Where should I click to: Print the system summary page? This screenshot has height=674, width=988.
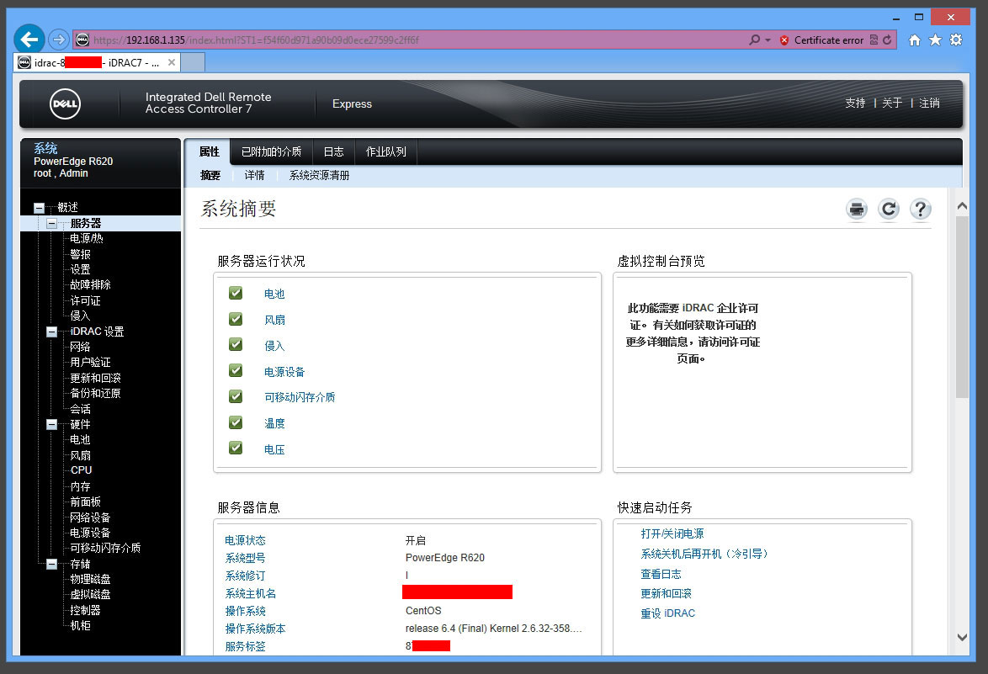pyautogui.click(x=857, y=210)
